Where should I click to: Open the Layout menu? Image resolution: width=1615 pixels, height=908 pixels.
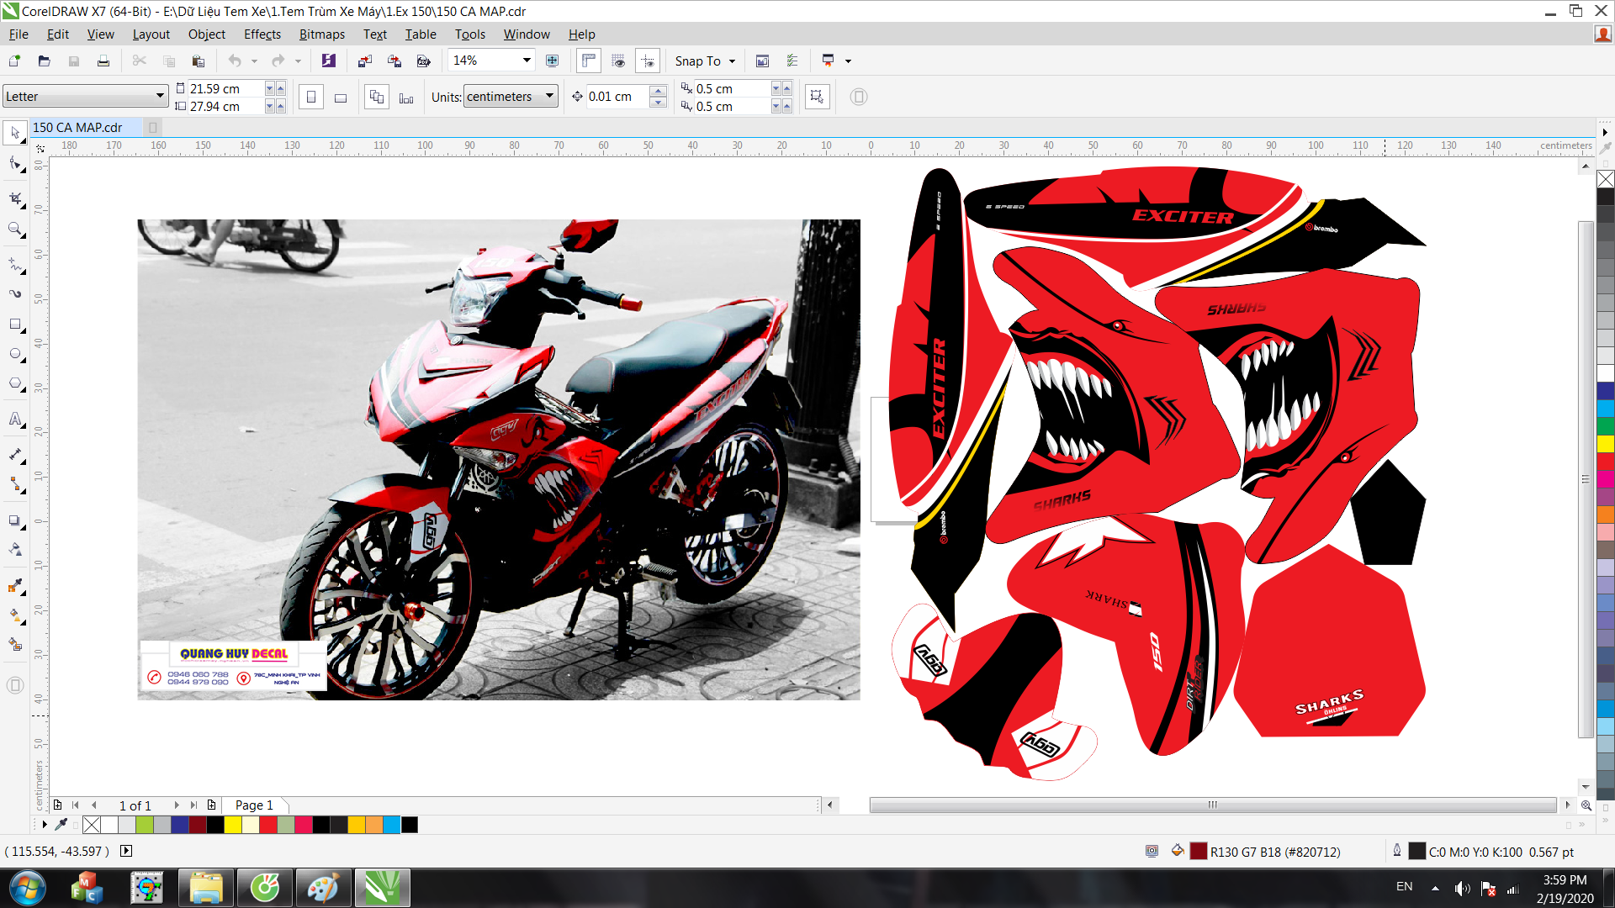pos(151,34)
